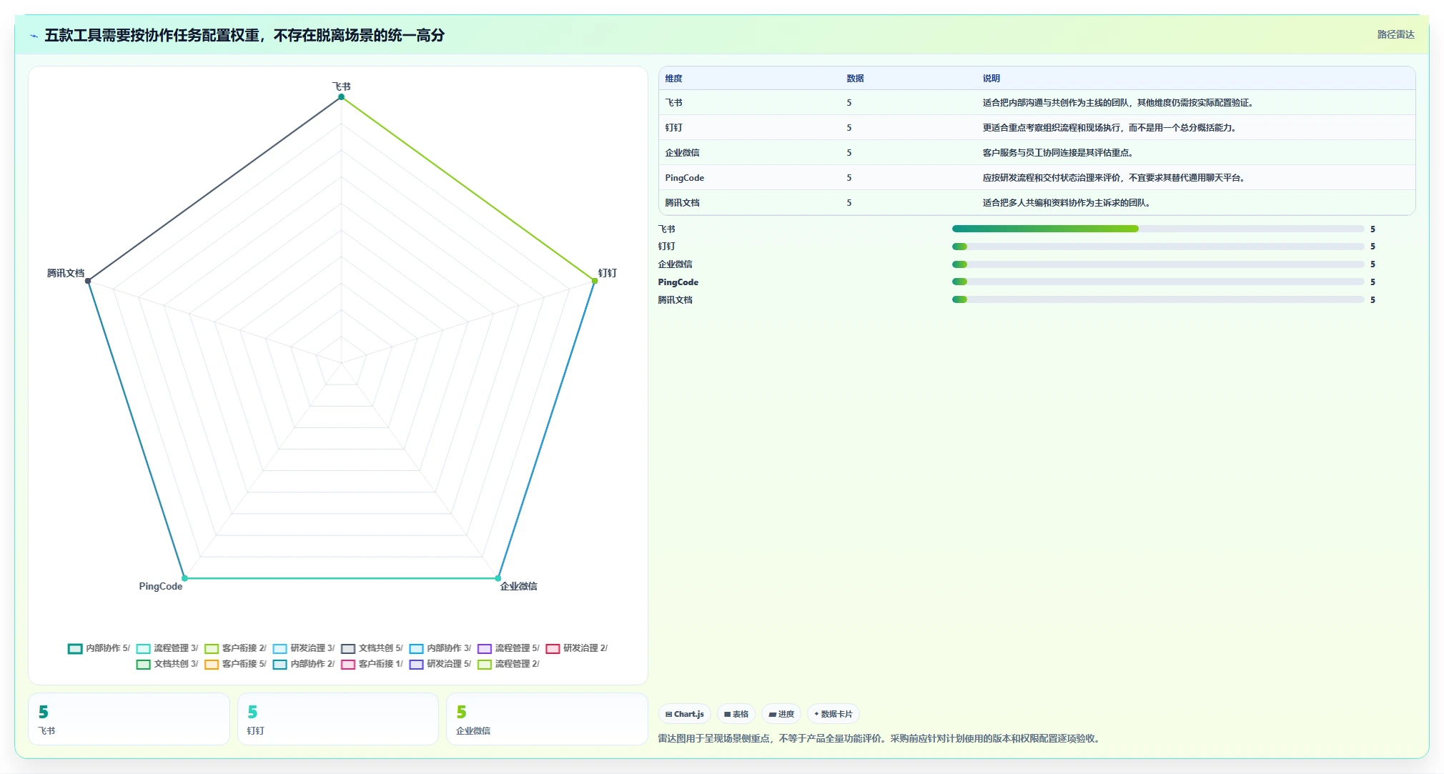Click the 飞书 data point on the radar
Screen dimensions: 1444x774
coord(341,96)
